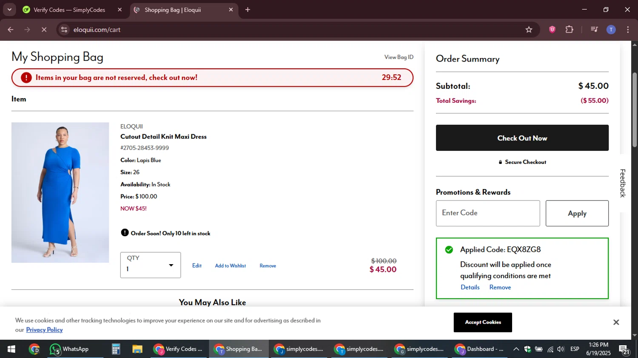Switch to Dashboard Chrome taskbar window

coord(479,349)
